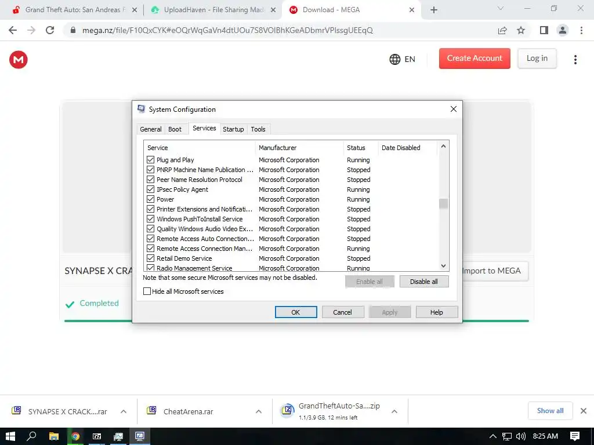Open network tray icon
The image size is (594, 445).
click(x=507, y=436)
